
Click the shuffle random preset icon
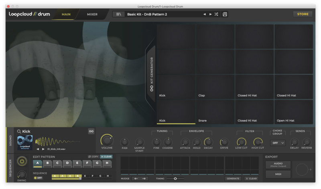(x=216, y=14)
